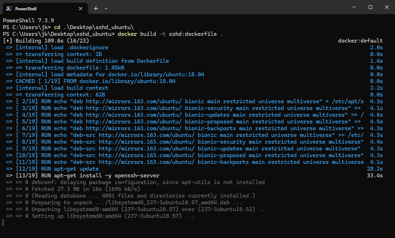
Task: Expand the new tab profile dropdown
Action: [x=106, y=9]
